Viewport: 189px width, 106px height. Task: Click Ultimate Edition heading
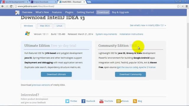coord(37,46)
